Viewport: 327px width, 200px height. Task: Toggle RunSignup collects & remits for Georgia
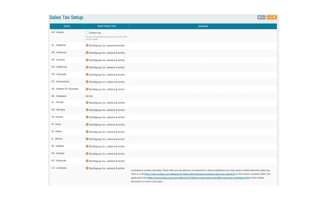pyautogui.click(x=87, y=110)
